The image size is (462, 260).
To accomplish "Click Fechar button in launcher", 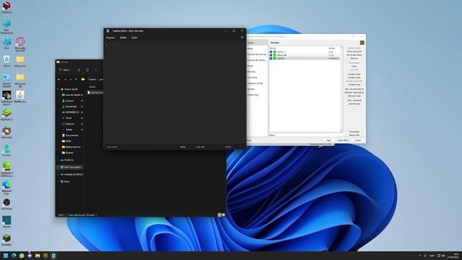I will coord(358,140).
